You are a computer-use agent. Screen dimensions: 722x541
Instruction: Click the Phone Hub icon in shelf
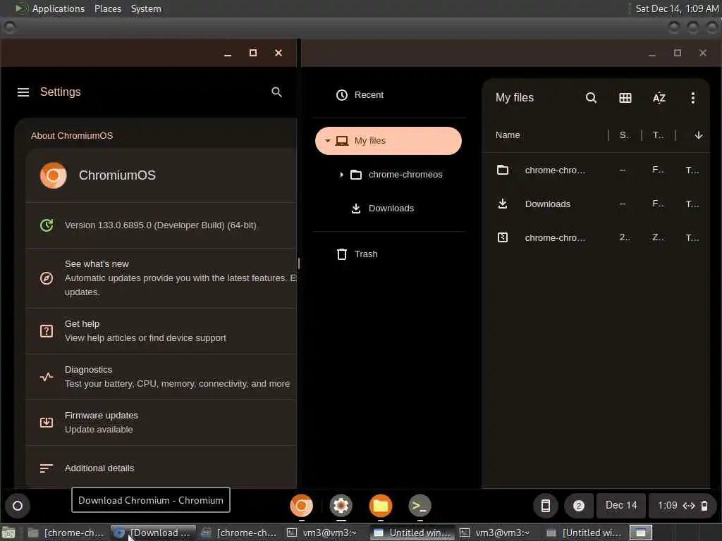tap(546, 506)
